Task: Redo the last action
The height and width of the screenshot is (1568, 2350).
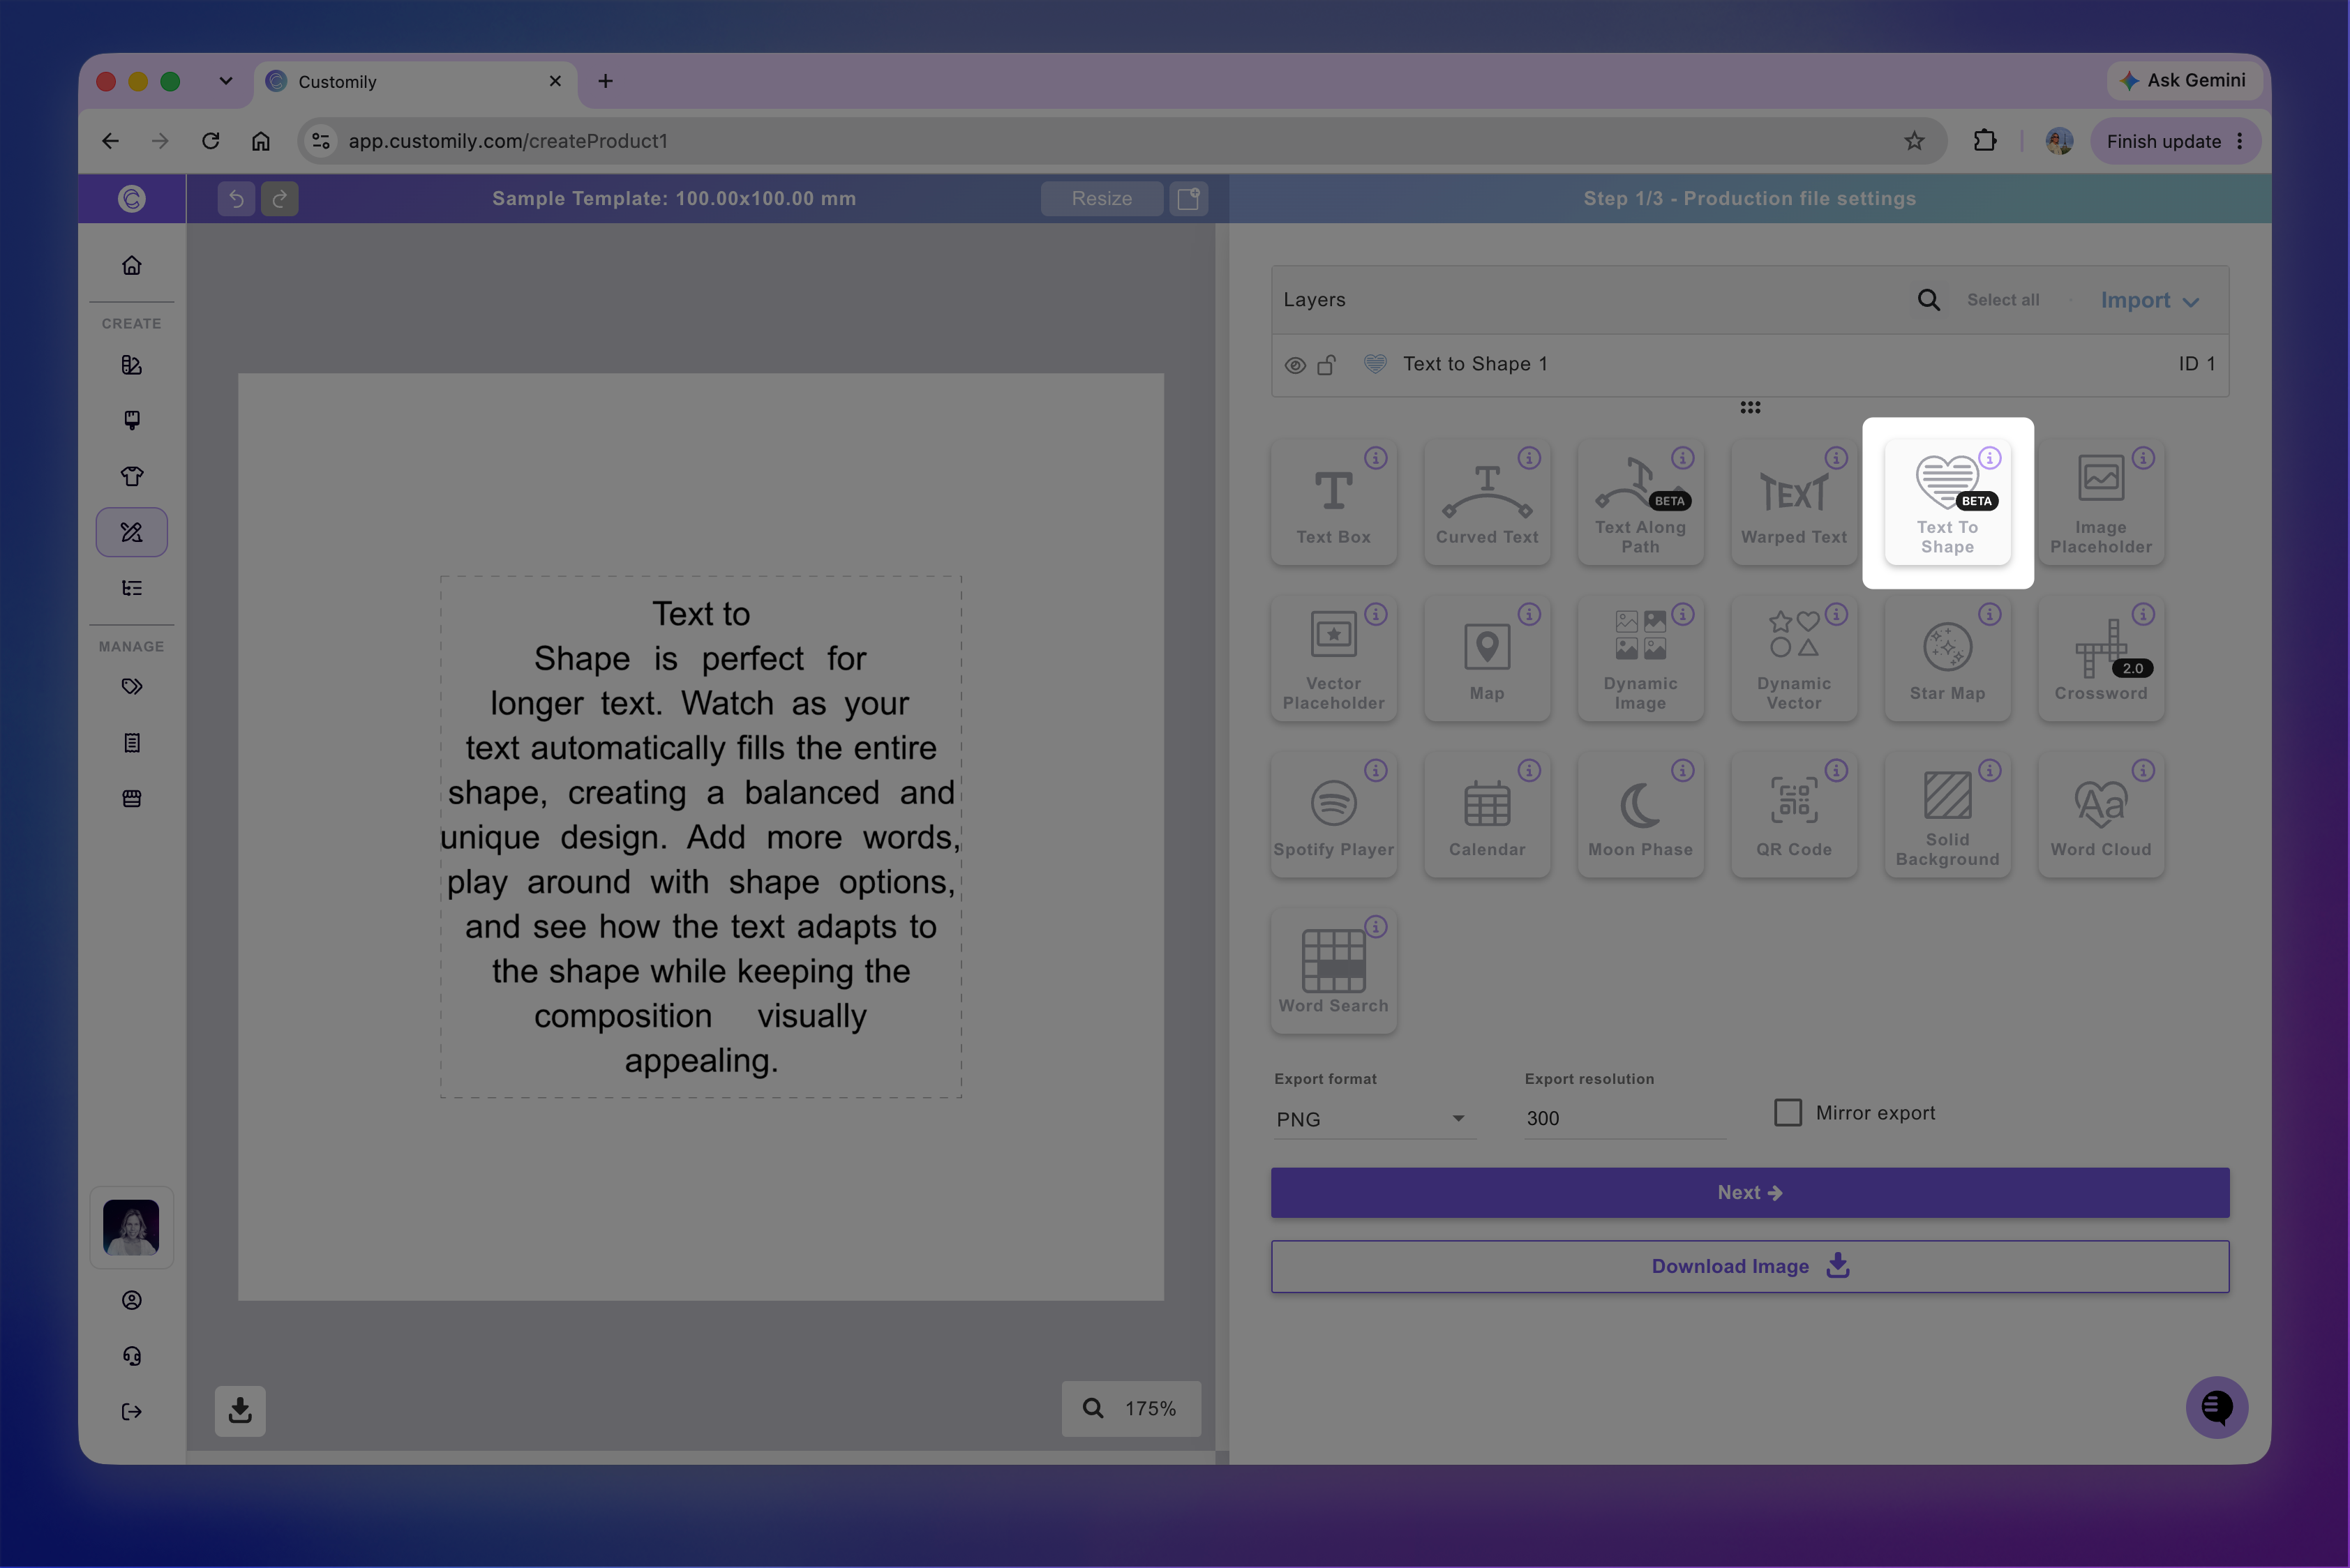Action: 280,198
